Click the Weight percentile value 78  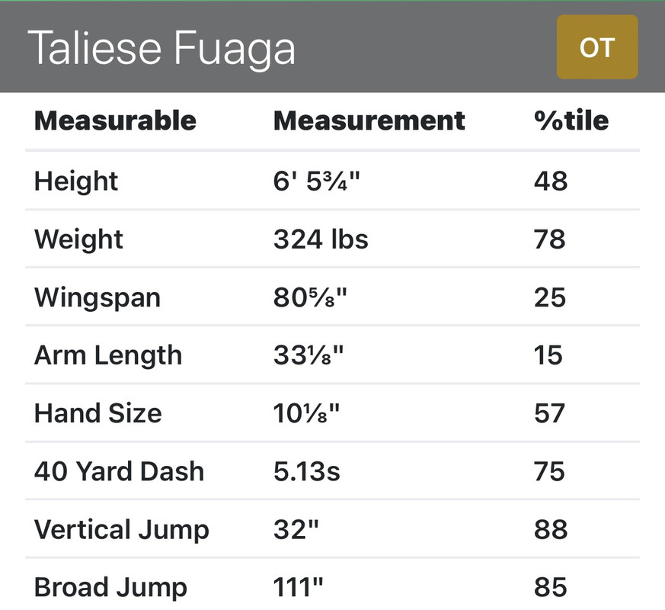550,239
